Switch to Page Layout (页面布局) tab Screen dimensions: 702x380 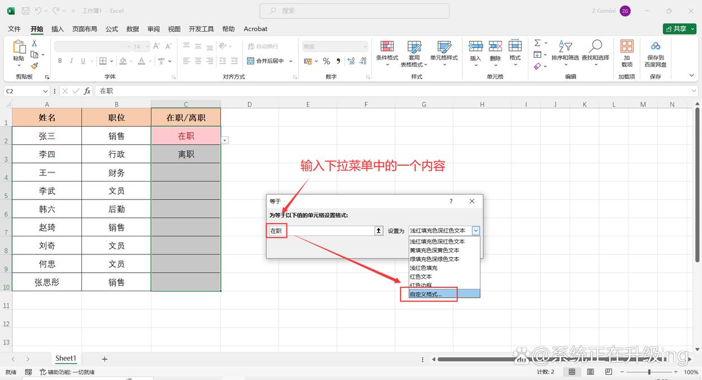(85, 29)
